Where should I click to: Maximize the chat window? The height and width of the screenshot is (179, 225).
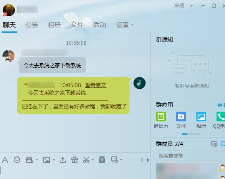tap(214, 6)
